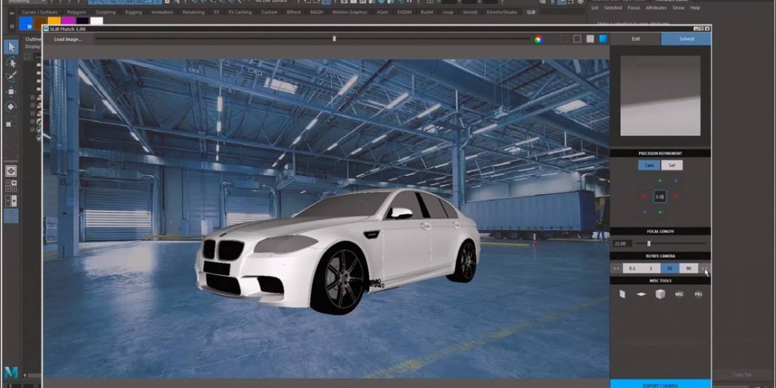Screen dimensions: 776x388
Task: Click the Load Image... button
Action: pyautogui.click(x=68, y=39)
